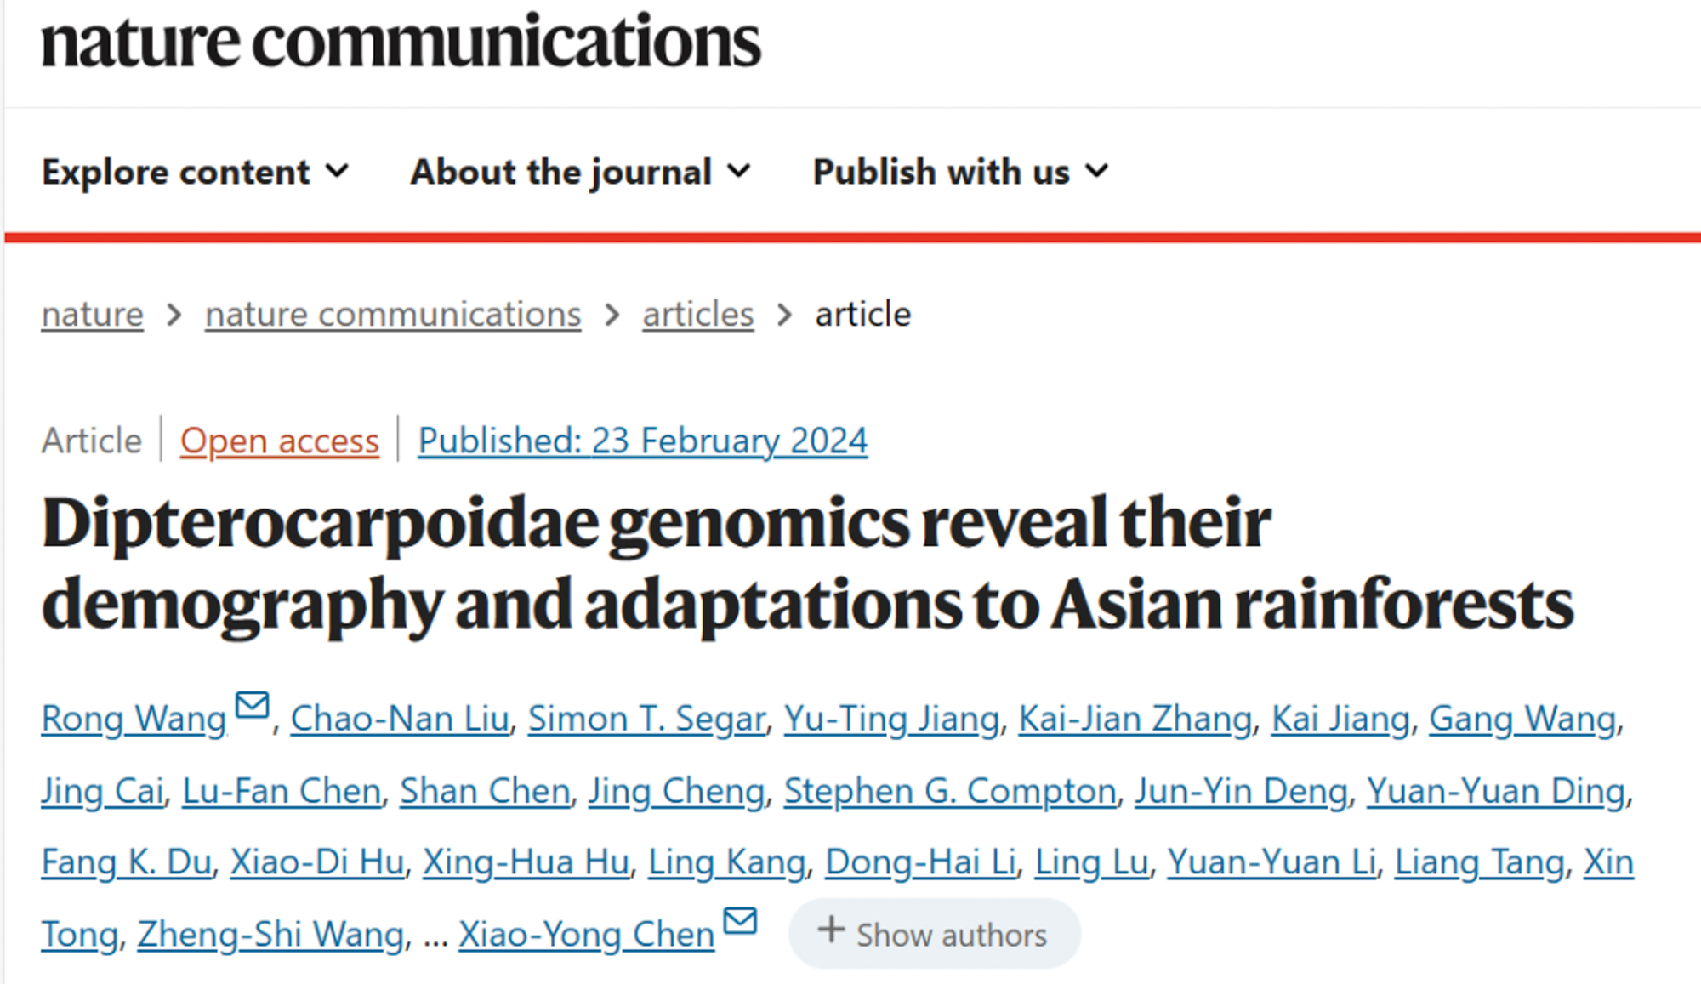View author Zheng-Shi Wang details
The height and width of the screenshot is (984, 1701).
pyautogui.click(x=270, y=935)
